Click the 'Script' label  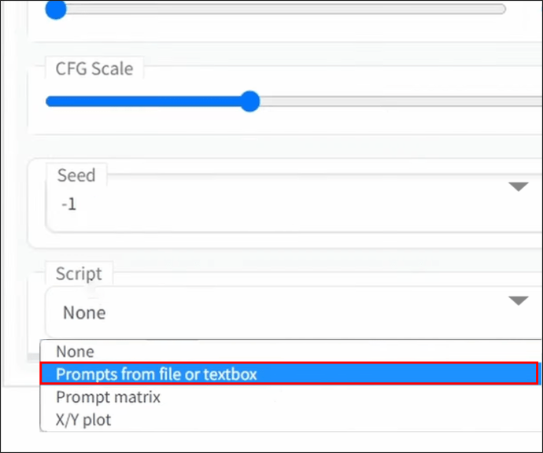[x=79, y=274]
